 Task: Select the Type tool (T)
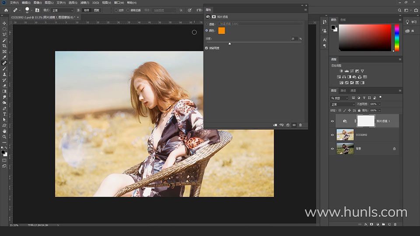click(4, 114)
